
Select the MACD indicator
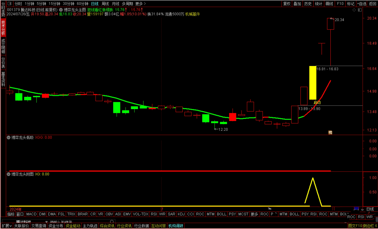coord(31,214)
